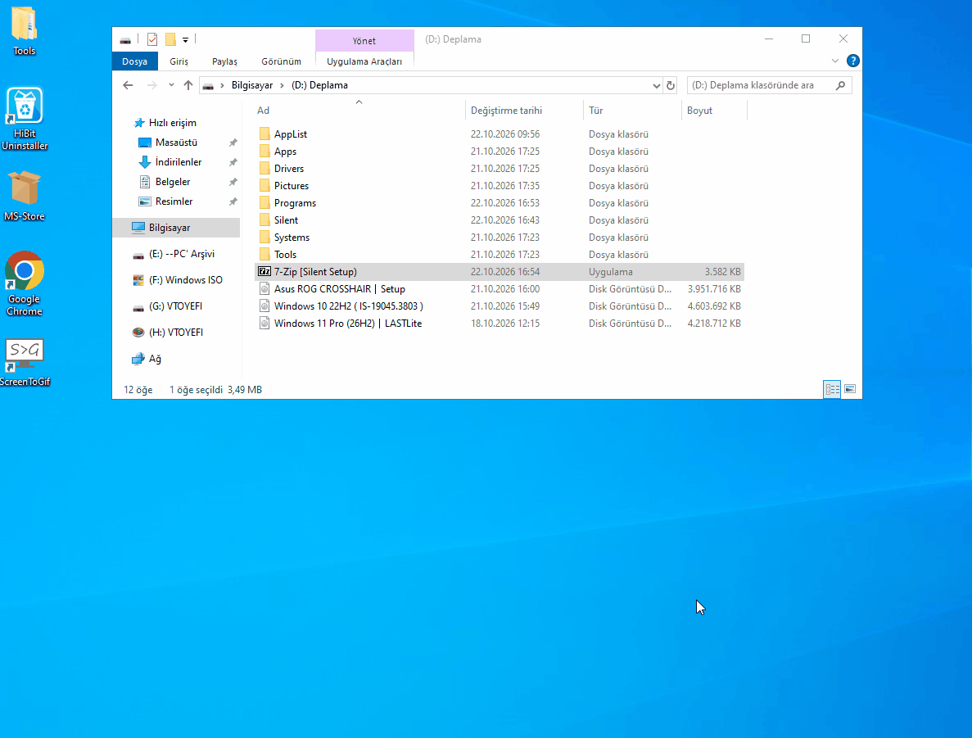Viewport: 972px width, 738px height.
Task: Click the Properties icon in quick access toolbar
Action: coord(151,39)
